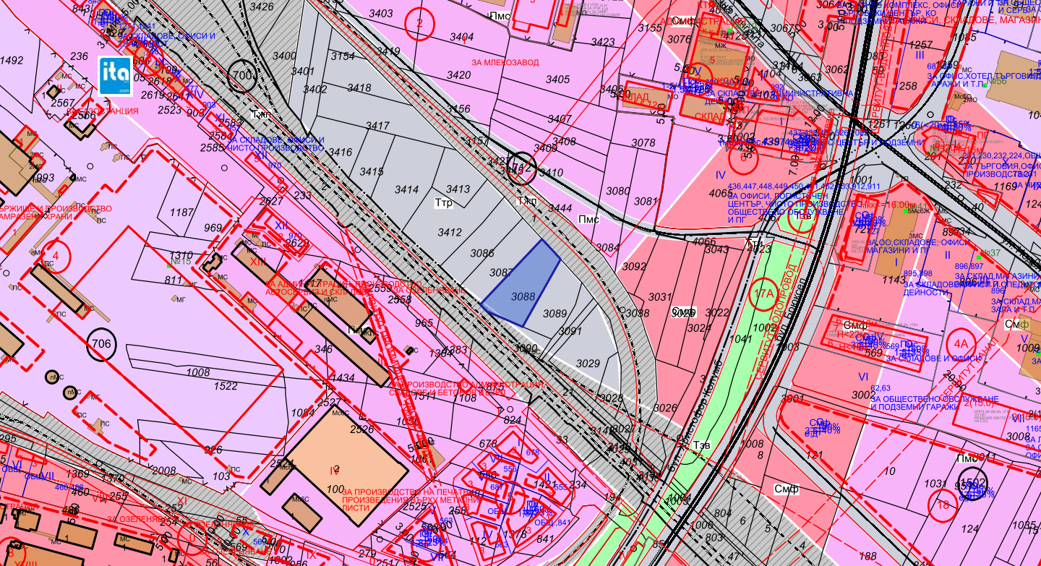Select parcel 3092
Image resolution: width=1041 pixels, height=566 pixels.
tap(634, 267)
